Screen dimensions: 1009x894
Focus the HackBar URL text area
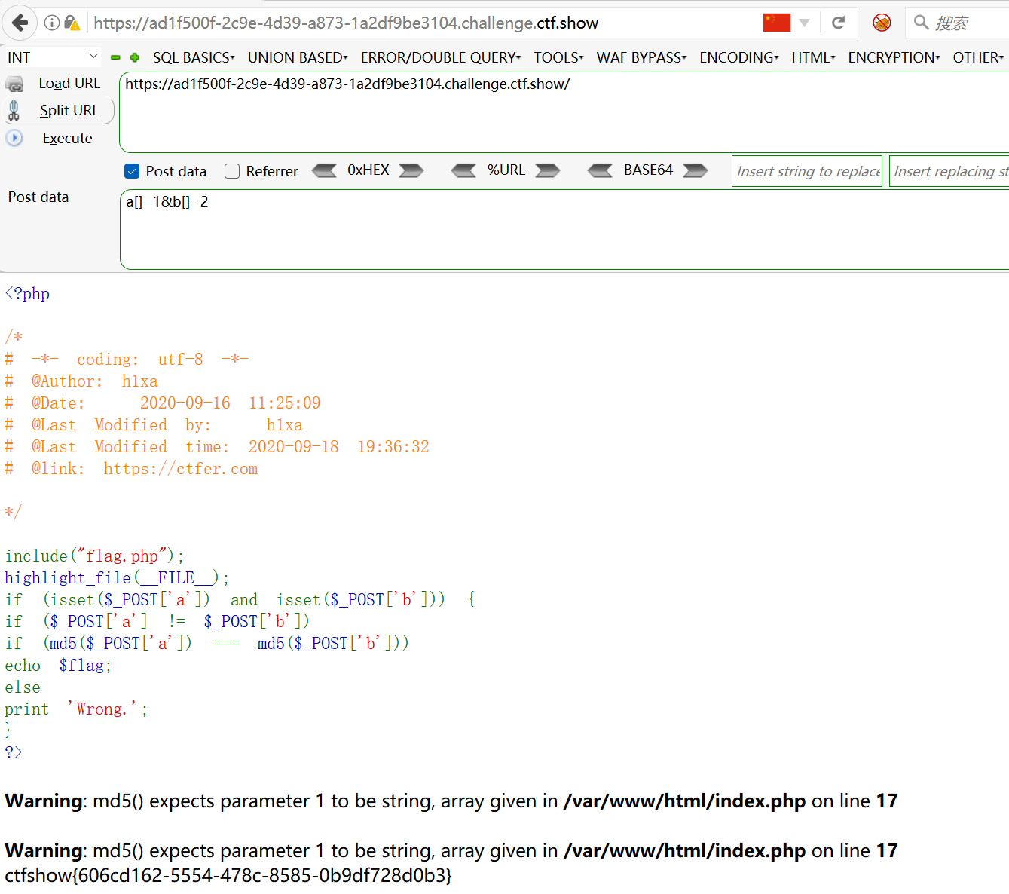tap(564, 112)
